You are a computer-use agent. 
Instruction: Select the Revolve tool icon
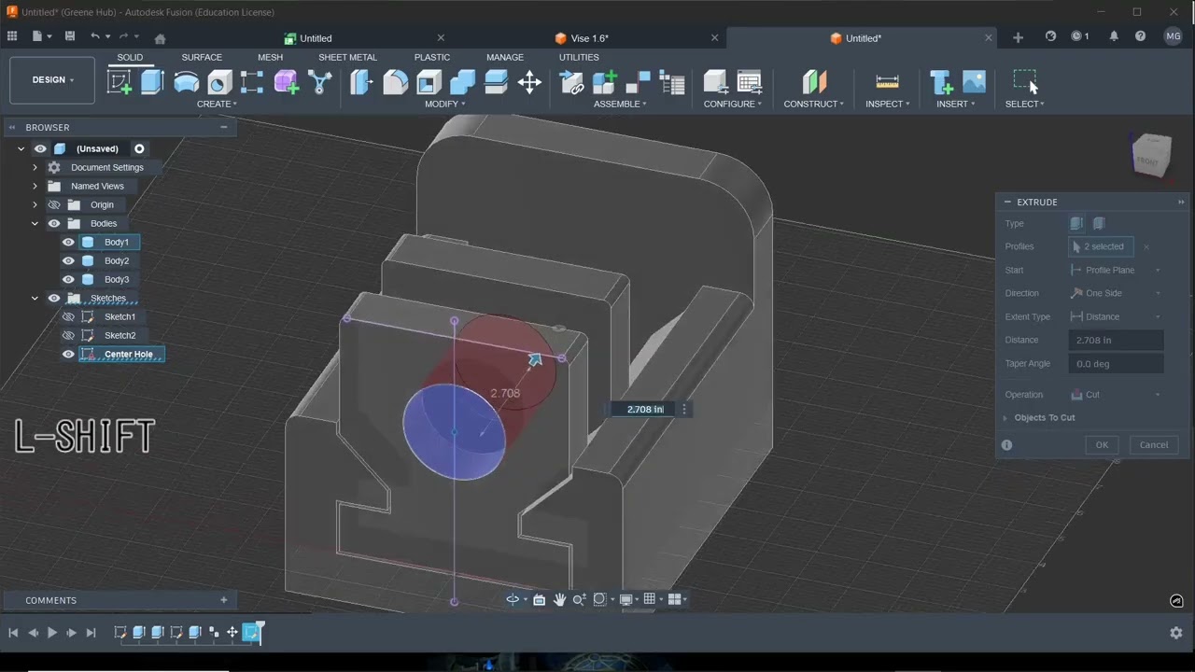pyautogui.click(x=186, y=82)
